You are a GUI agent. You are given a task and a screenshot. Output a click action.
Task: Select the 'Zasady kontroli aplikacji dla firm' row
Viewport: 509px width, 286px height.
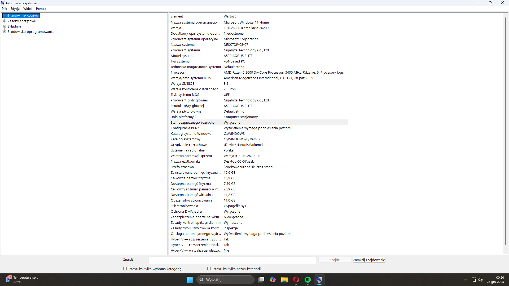(x=259, y=223)
